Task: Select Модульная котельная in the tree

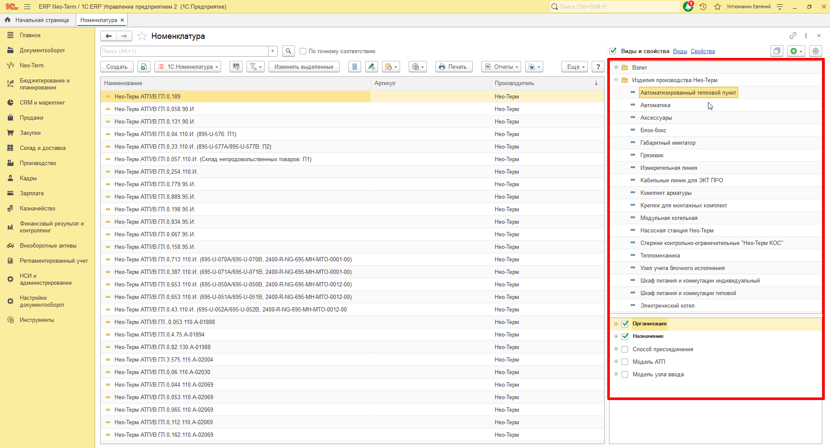Action: coord(669,218)
